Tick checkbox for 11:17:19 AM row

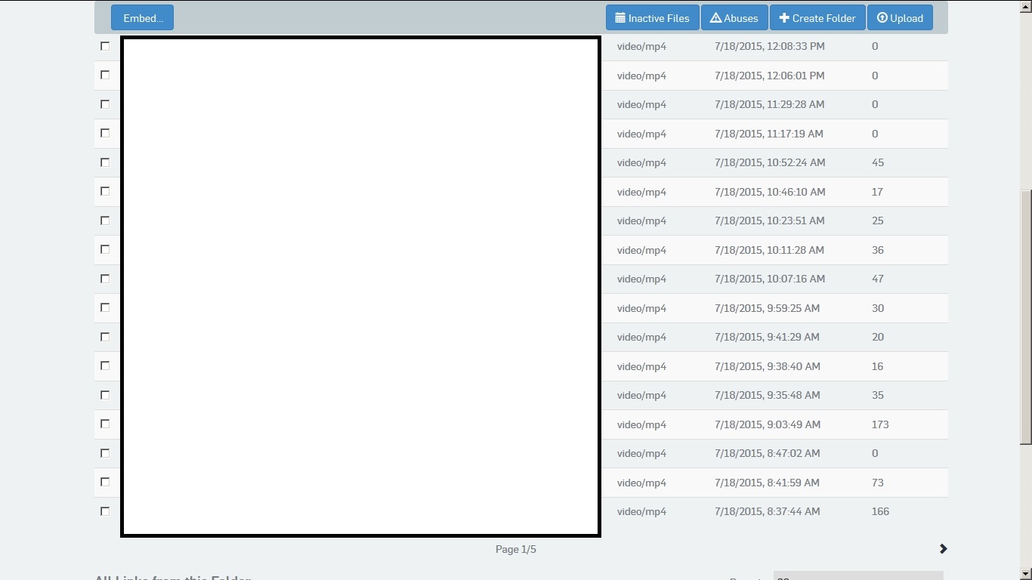coord(105,133)
